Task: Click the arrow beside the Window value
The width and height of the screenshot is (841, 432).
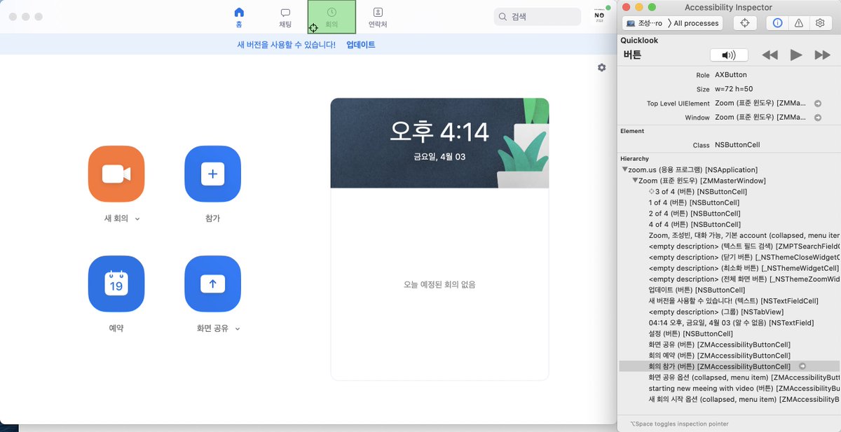Action: pyautogui.click(x=817, y=118)
